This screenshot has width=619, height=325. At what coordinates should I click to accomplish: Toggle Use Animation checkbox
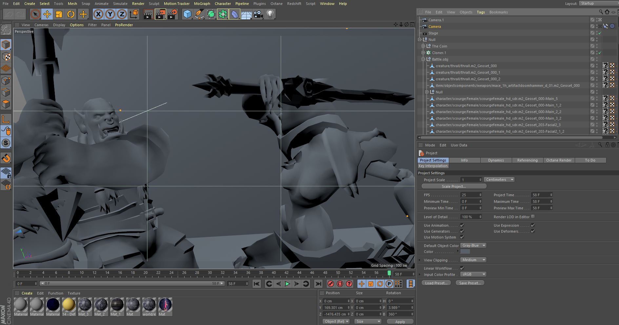pos(462,225)
